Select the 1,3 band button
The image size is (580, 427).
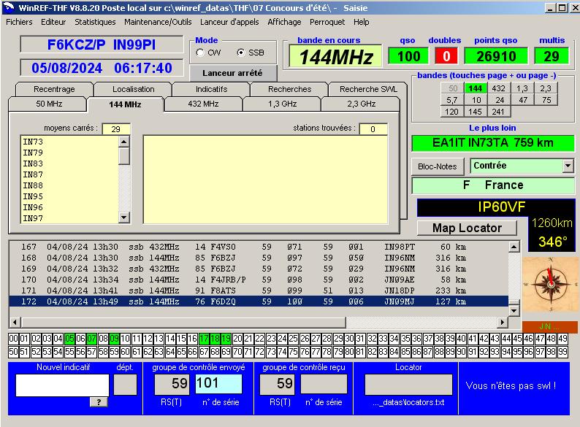coord(522,88)
